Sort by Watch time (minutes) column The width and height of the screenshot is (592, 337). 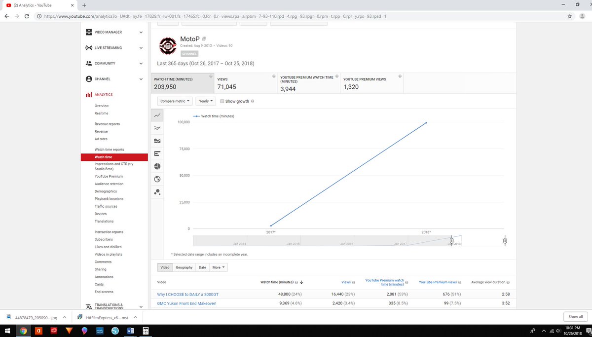point(277,282)
